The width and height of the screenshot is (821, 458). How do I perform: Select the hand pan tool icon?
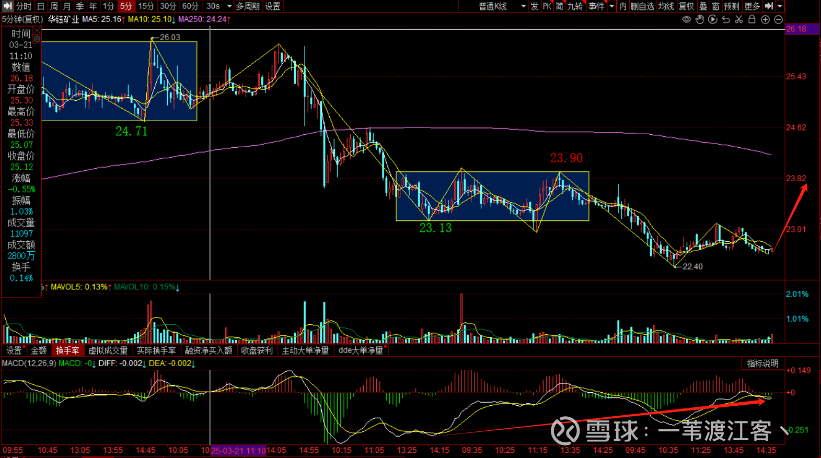tap(700, 19)
